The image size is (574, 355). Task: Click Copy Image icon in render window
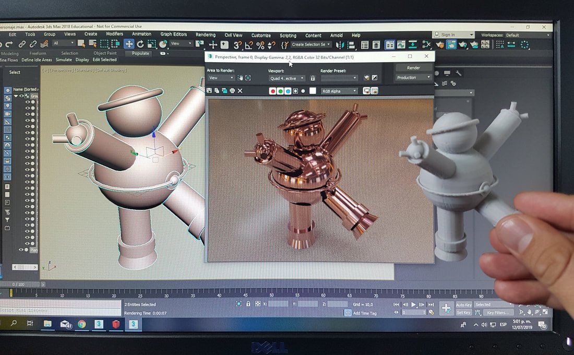pos(217,90)
